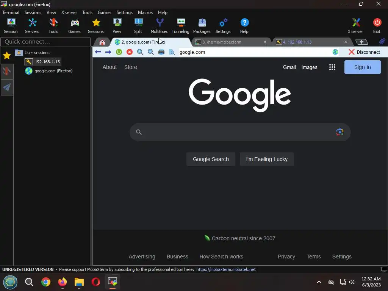
Task: Open the Packages toolbar icon
Action: tap(202, 26)
